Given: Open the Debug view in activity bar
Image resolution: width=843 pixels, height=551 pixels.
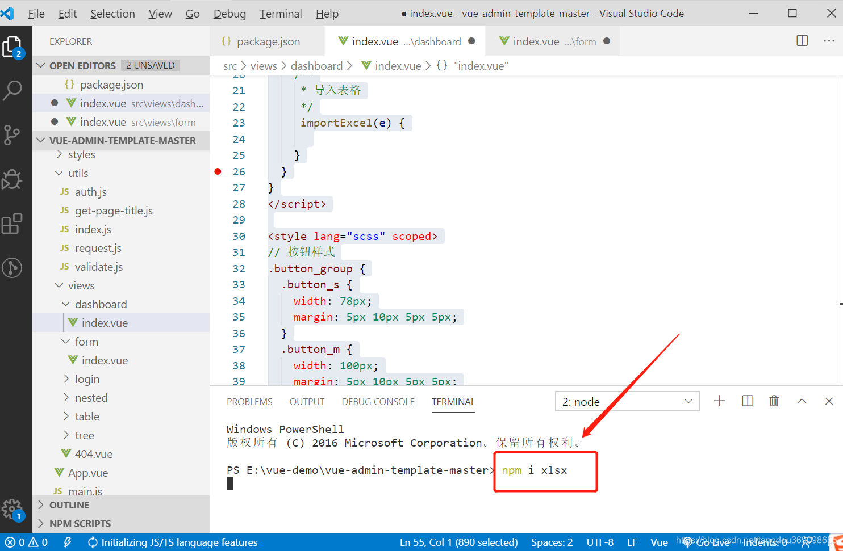Looking at the screenshot, I should (x=12, y=179).
